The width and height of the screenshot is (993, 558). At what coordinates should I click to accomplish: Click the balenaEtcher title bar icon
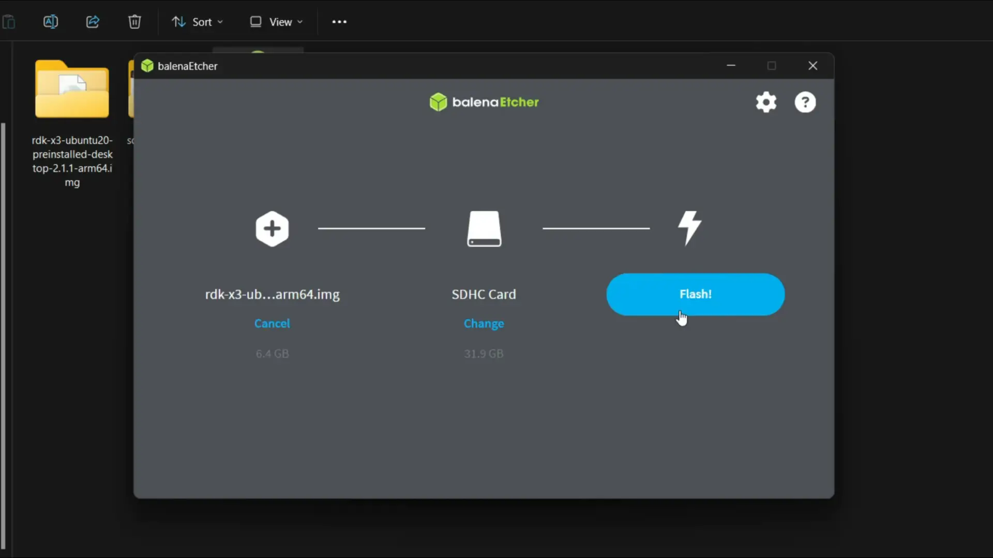coord(147,66)
